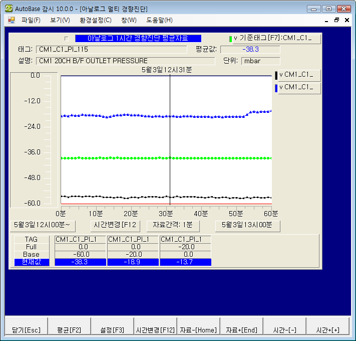The image size is (356, 341).
Task: Click the 시간변경[F12 button under the chart
Action: 115,226
